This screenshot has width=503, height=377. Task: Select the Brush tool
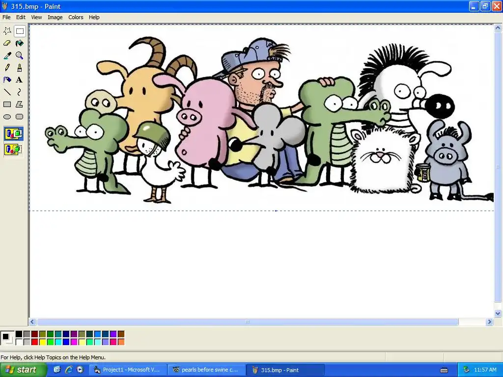(20, 68)
